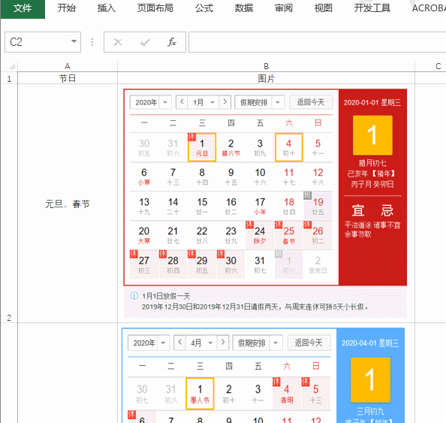Open the 文件 (File) tab
Screen dimensions: 446x423
(x=23, y=8)
